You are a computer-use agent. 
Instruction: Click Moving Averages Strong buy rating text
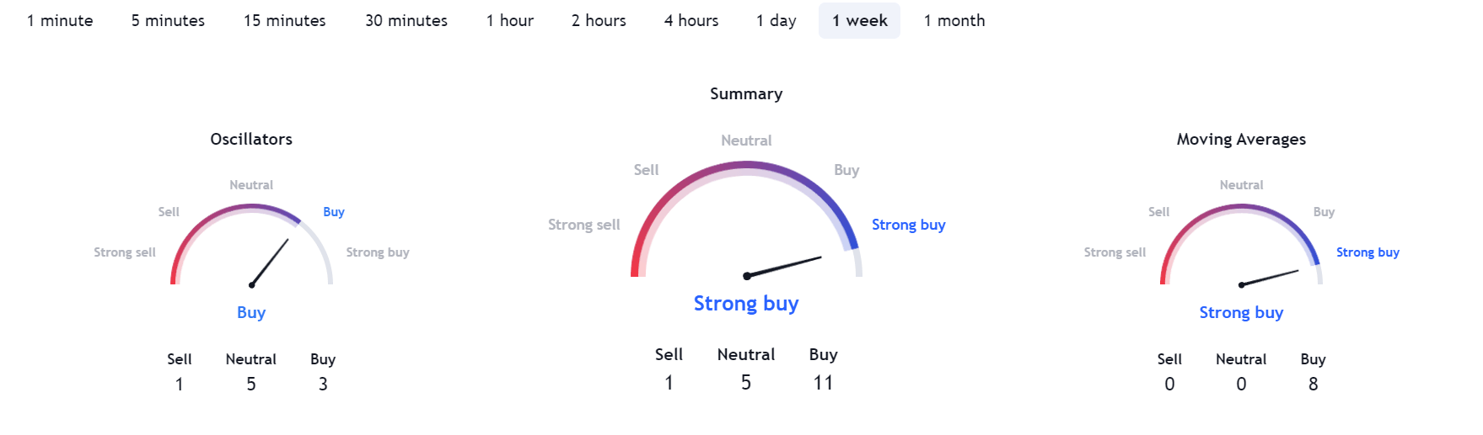1241,313
